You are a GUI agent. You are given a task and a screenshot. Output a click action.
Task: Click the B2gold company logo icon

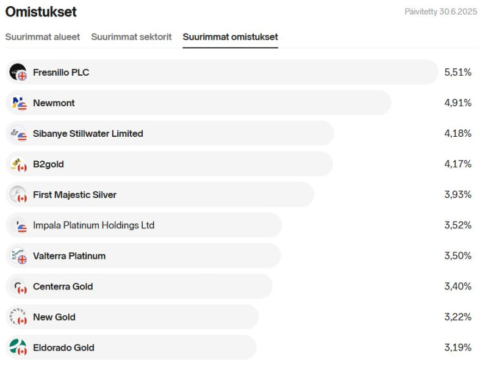pos(18,164)
